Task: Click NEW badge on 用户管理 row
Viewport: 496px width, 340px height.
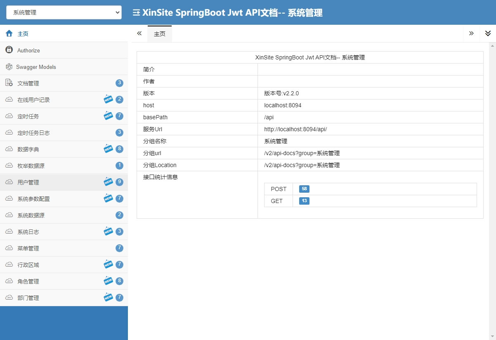Action: click(x=108, y=182)
